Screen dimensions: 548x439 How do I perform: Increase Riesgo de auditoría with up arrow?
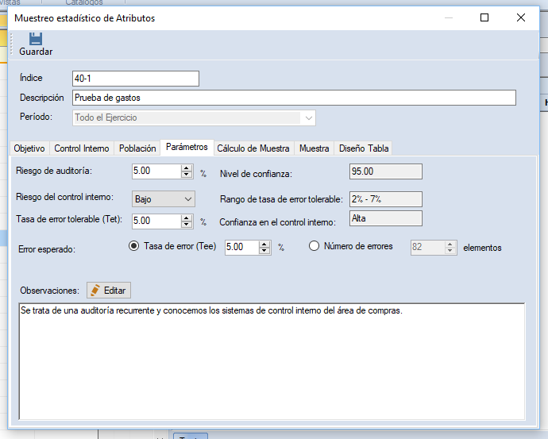pyautogui.click(x=187, y=168)
